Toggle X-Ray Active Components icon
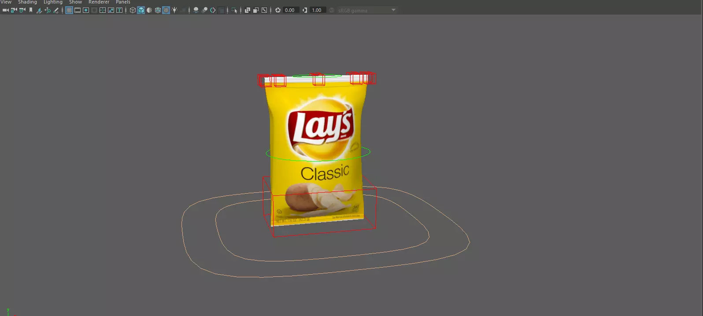 256,10
